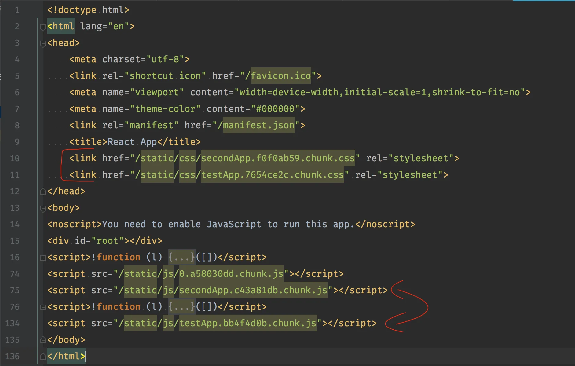Click the secondApp.f0f0ab59.chunk.css file name
The height and width of the screenshot is (366, 575).
pyautogui.click(x=278, y=158)
